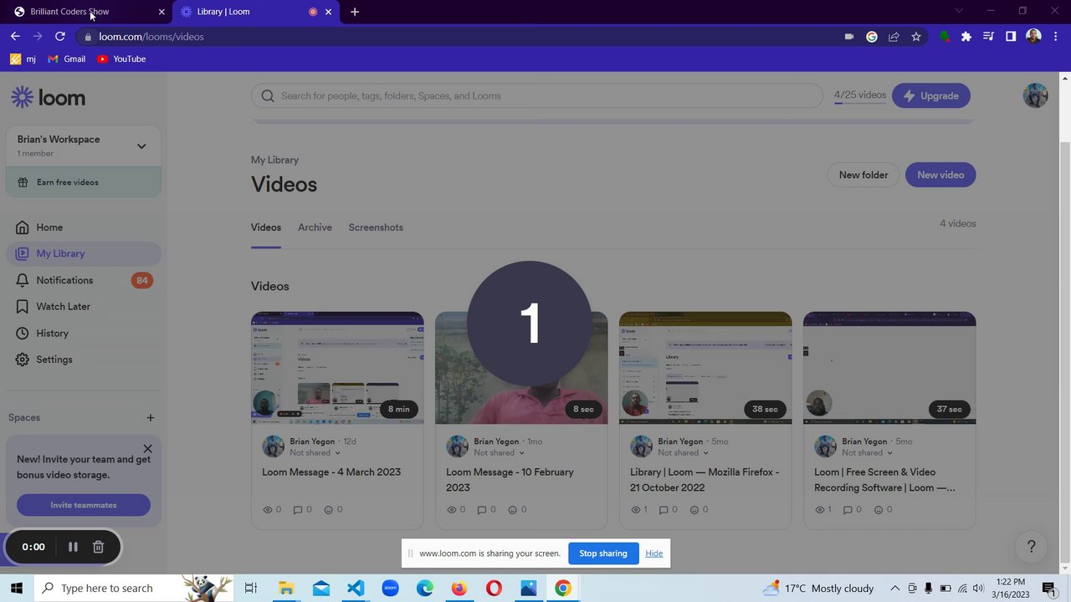Switch to the Brilliant Coders Show browser tab
This screenshot has width=1071, height=602.
click(x=87, y=12)
